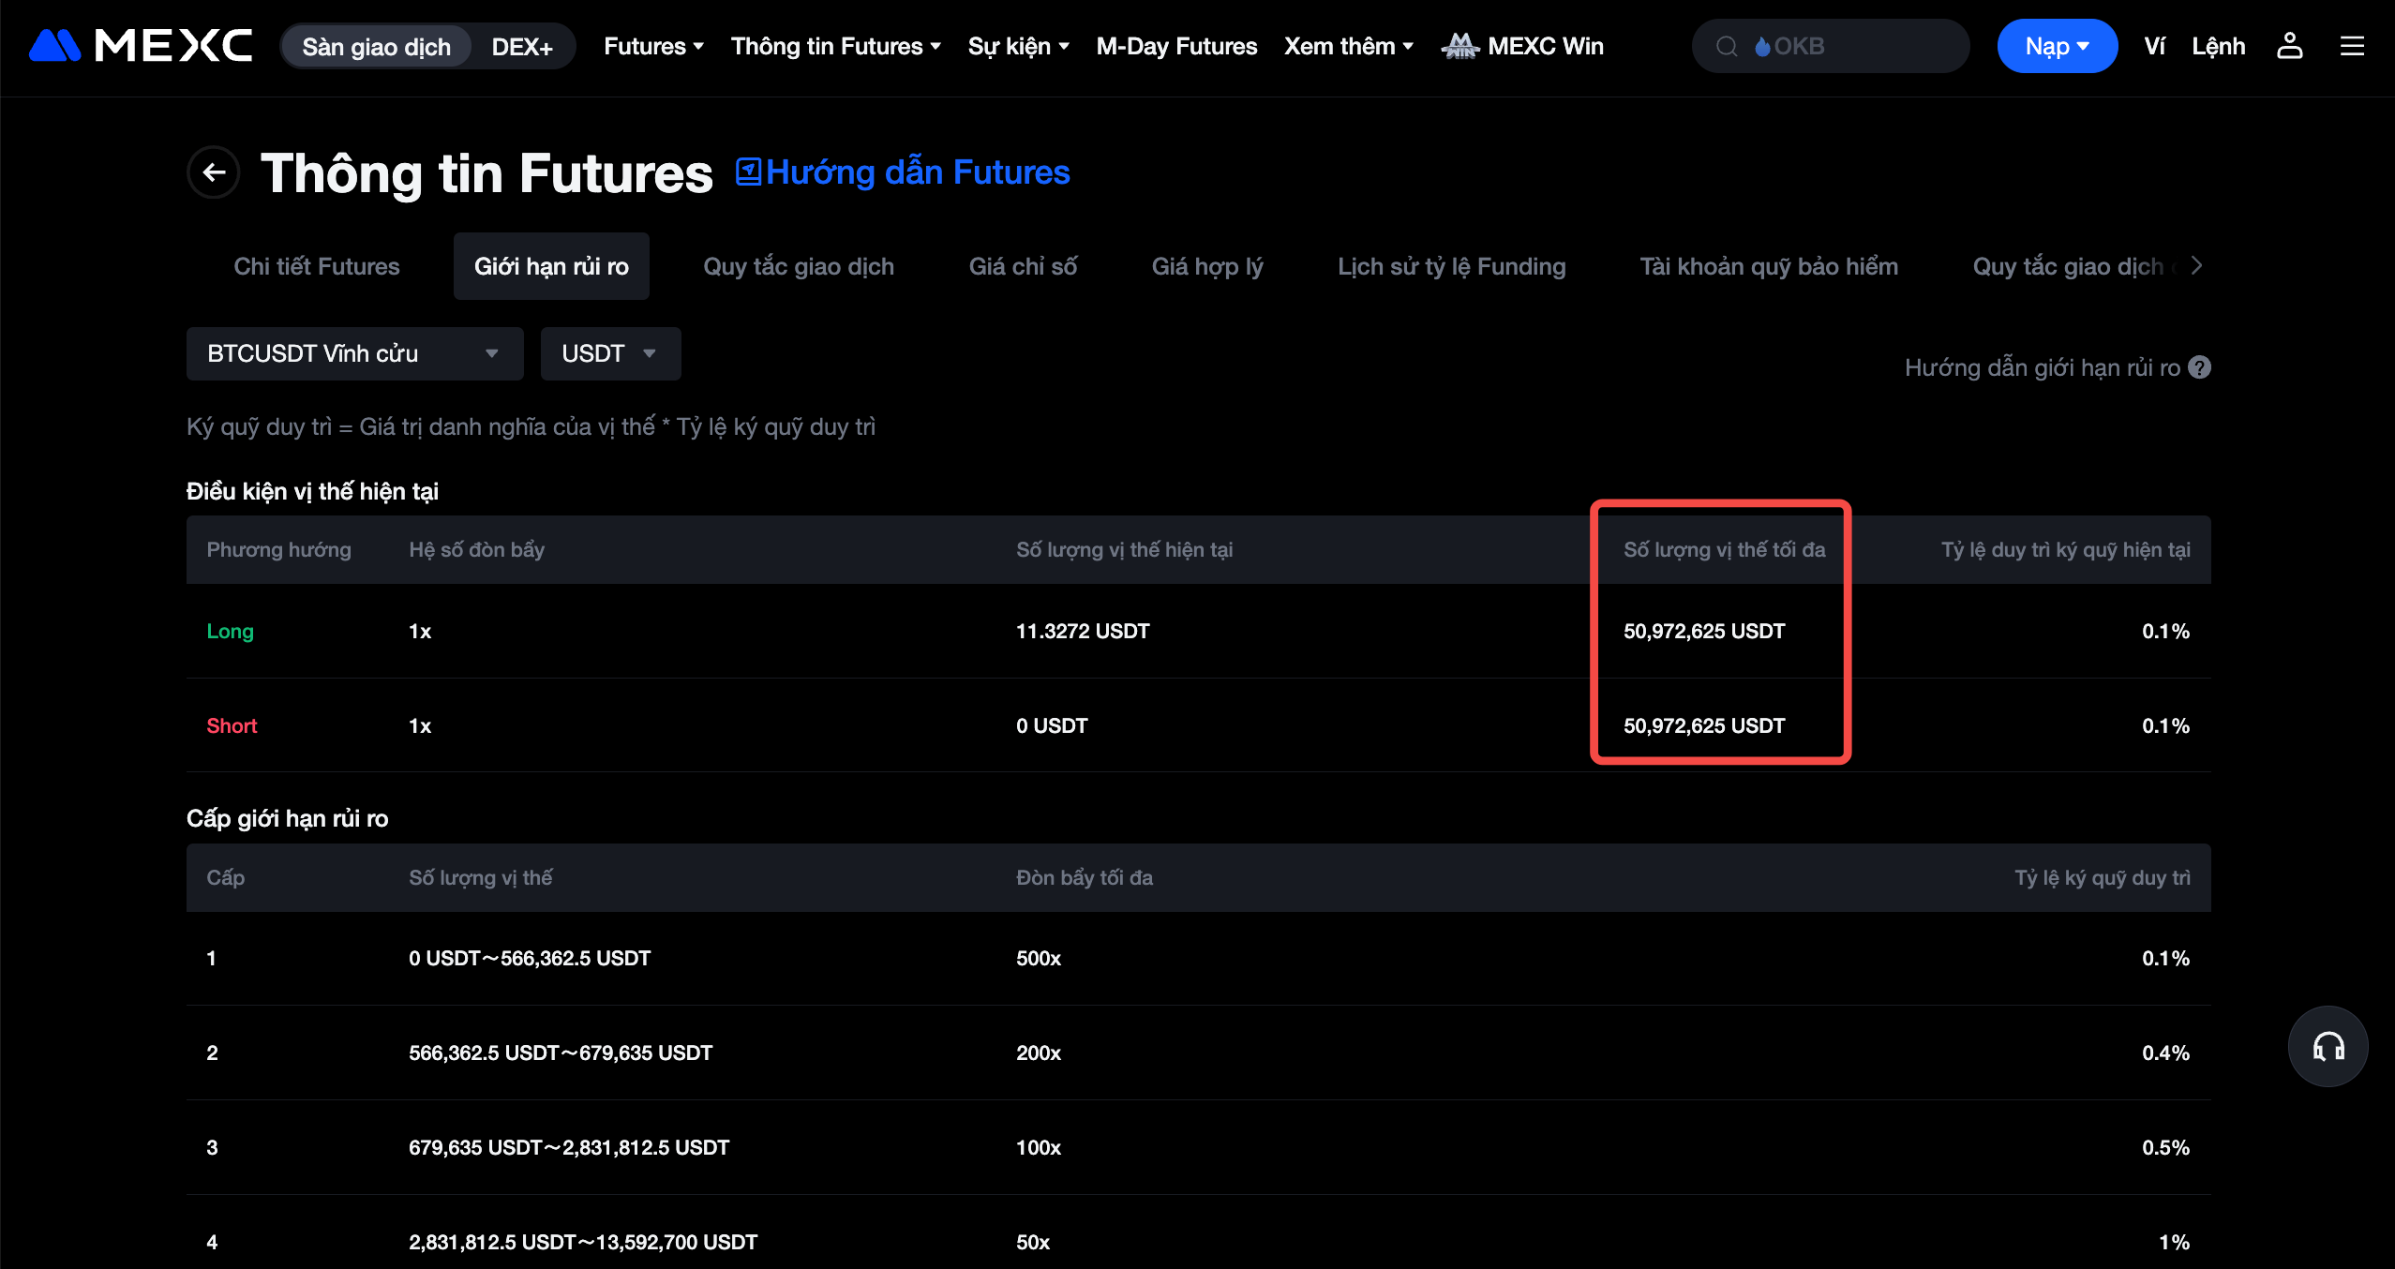Screen dimensions: 2395x1269
Task: Select Sàn giao dịch toggle option
Action: tap(376, 47)
